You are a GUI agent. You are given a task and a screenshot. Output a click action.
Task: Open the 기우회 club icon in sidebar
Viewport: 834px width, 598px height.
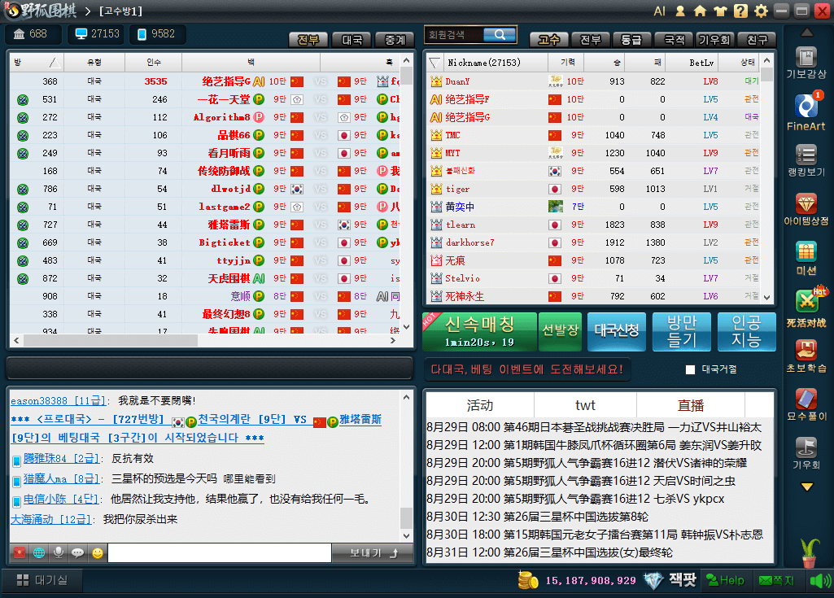pyautogui.click(x=806, y=452)
